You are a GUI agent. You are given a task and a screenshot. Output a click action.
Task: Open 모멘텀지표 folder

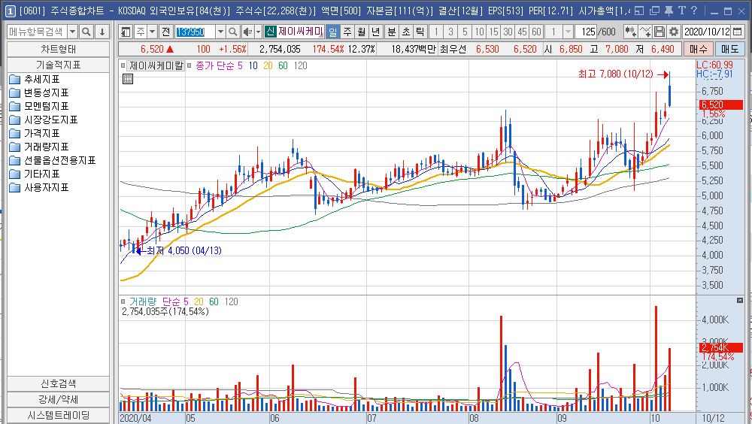tap(39, 106)
